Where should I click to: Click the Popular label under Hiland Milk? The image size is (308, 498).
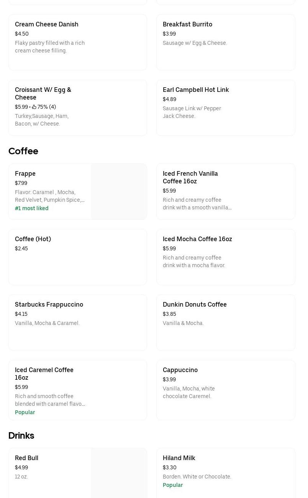[173, 485]
